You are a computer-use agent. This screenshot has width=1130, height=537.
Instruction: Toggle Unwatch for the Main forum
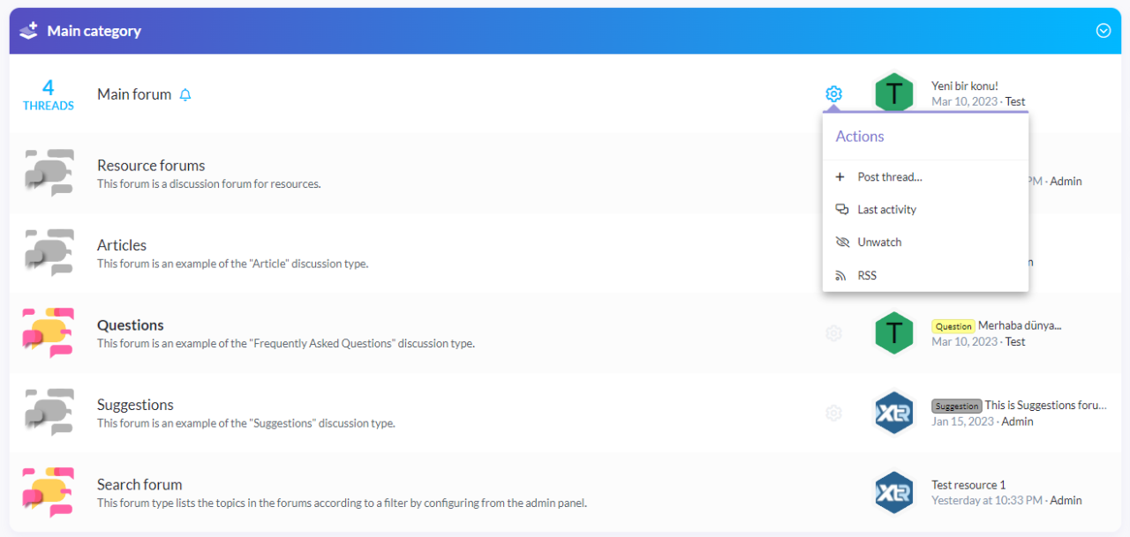[x=879, y=242]
